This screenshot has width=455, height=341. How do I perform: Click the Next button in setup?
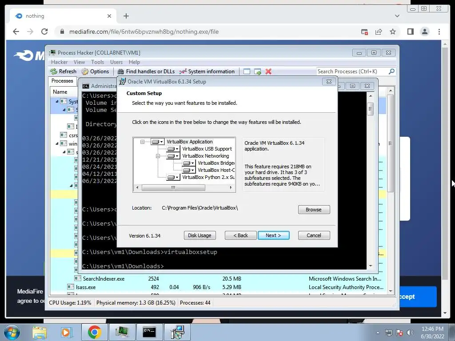click(273, 235)
